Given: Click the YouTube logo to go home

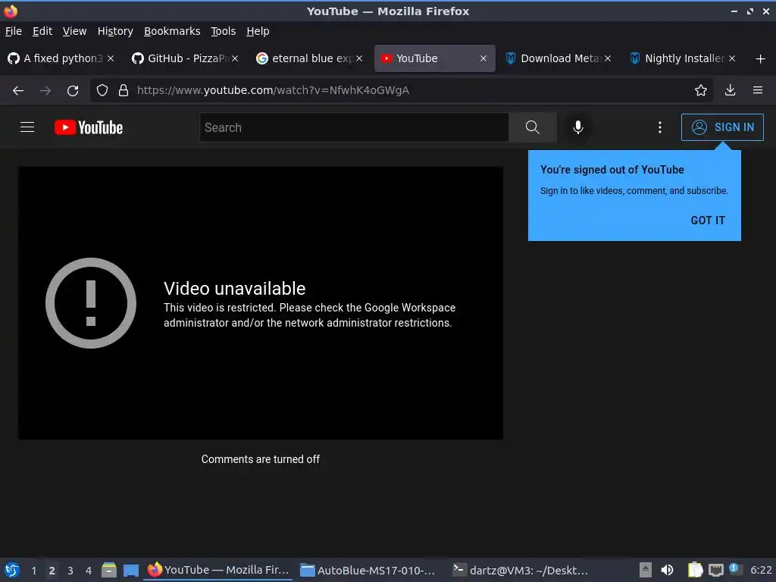Looking at the screenshot, I should 89,127.
